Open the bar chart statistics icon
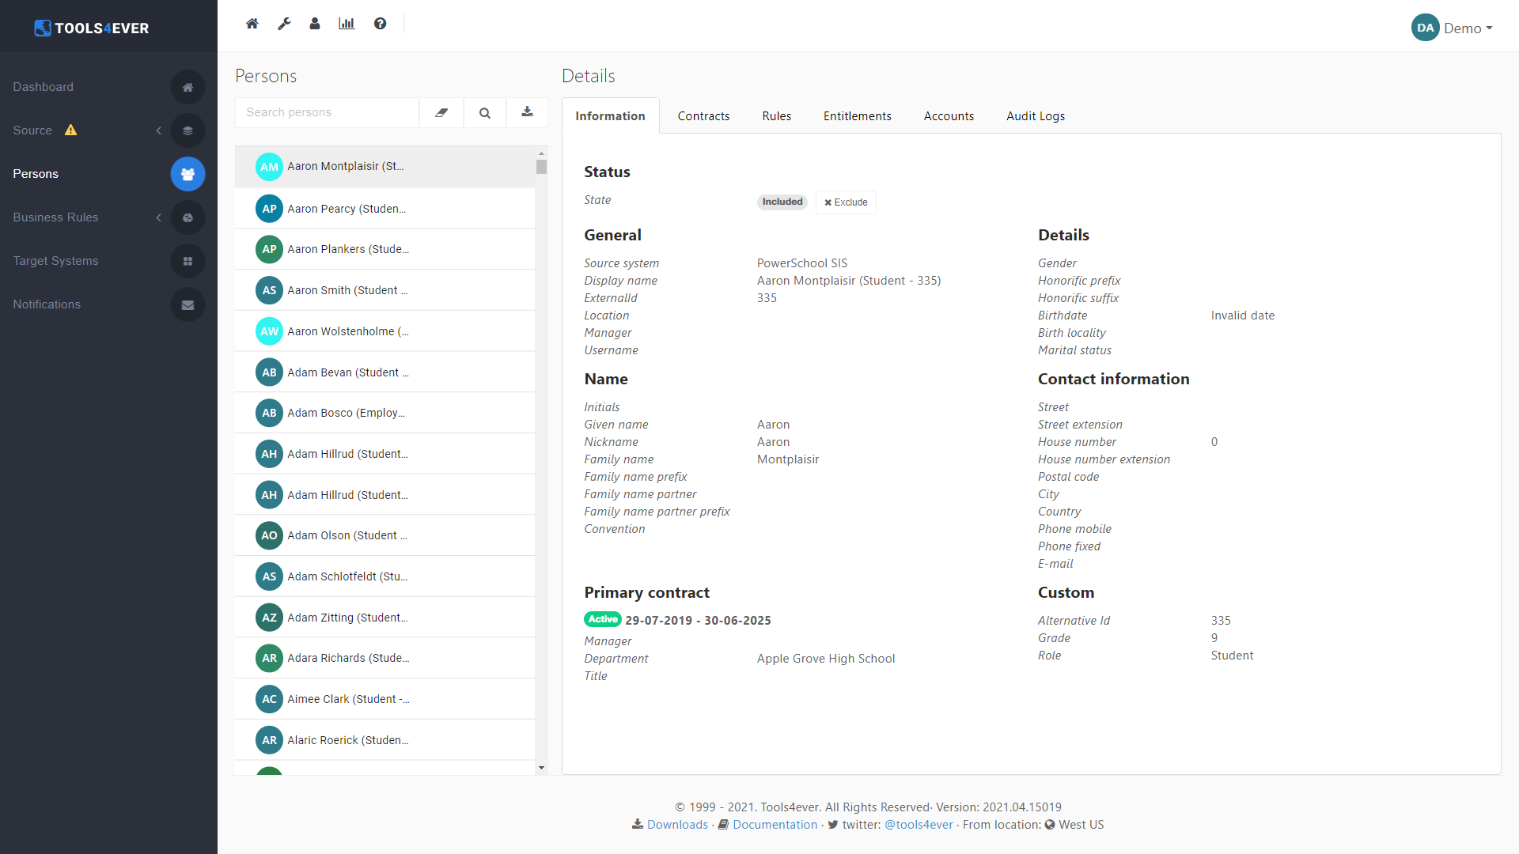 click(x=347, y=24)
